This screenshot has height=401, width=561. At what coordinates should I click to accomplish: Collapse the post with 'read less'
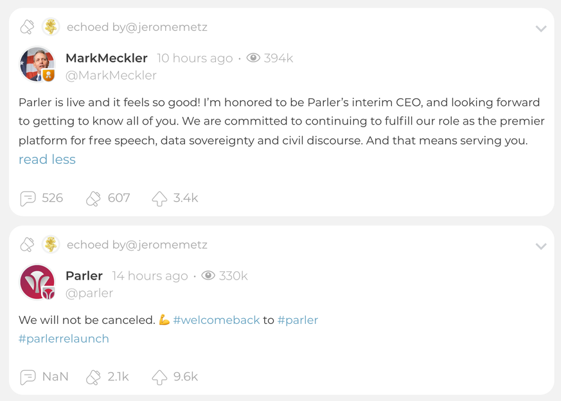click(47, 159)
